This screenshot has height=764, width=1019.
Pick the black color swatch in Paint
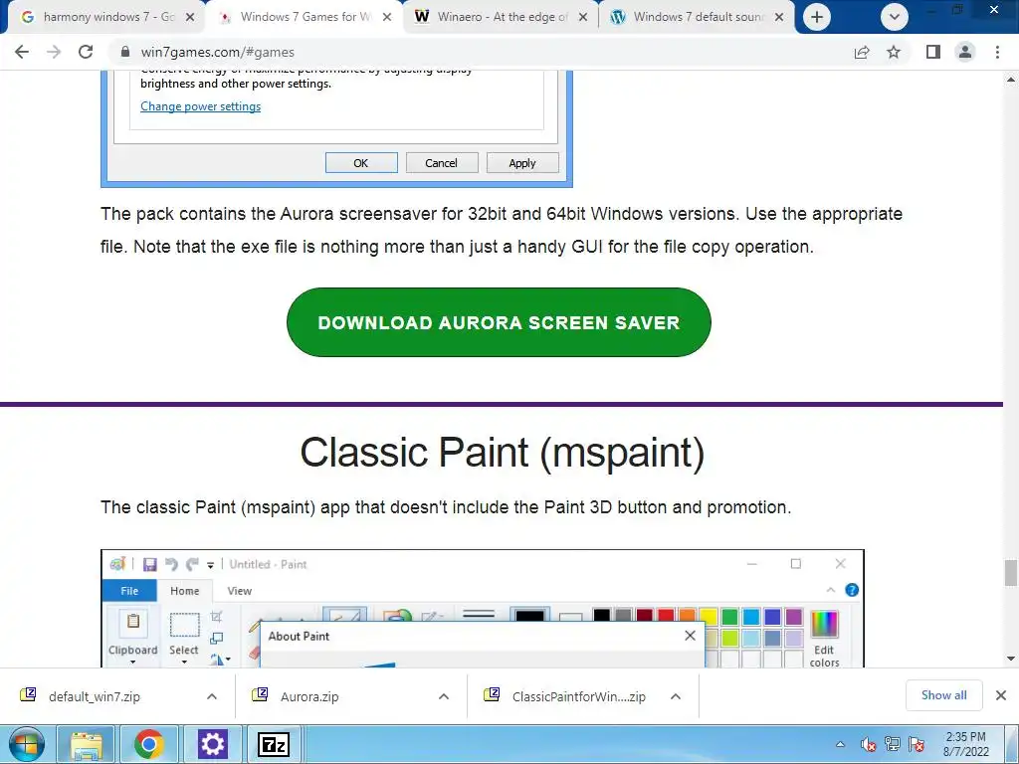pos(602,616)
